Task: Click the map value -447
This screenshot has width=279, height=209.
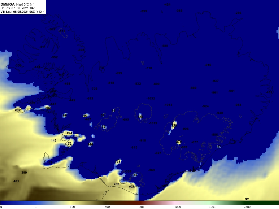Action: coord(53,104)
